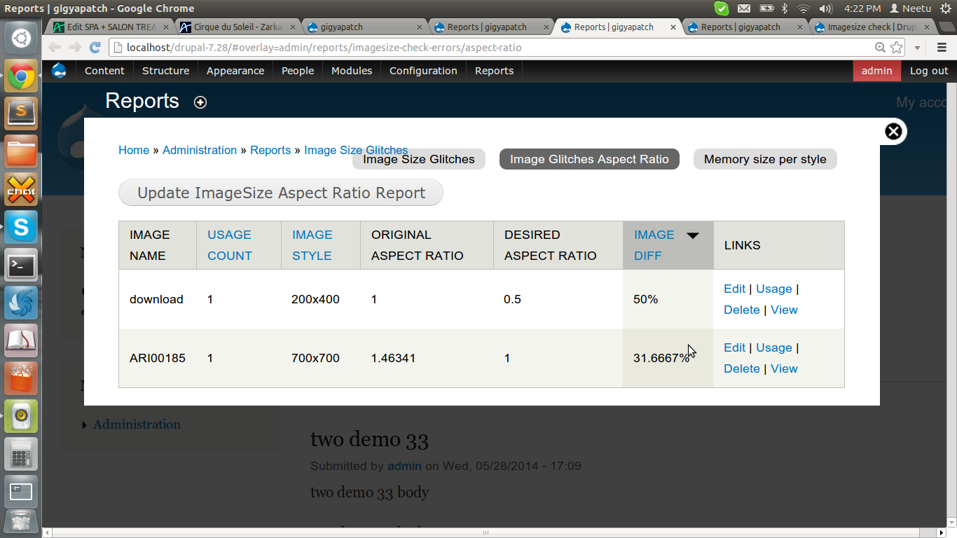The width and height of the screenshot is (957, 538).
Task: Open the Bluetooth indicator
Action: (785, 8)
